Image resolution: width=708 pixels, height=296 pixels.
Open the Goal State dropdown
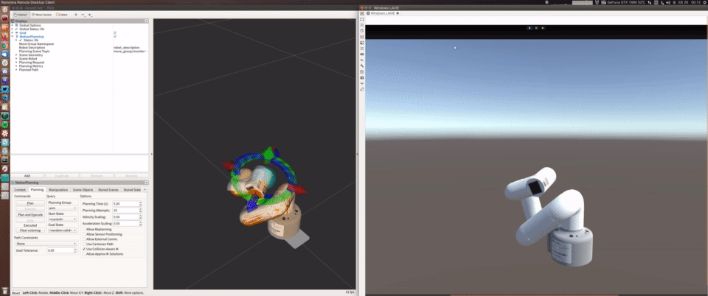pyautogui.click(x=62, y=230)
